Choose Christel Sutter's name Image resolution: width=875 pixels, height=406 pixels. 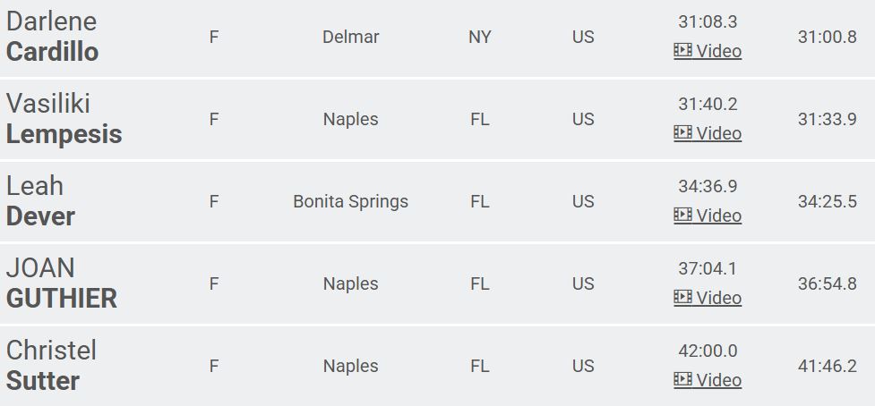(51, 366)
